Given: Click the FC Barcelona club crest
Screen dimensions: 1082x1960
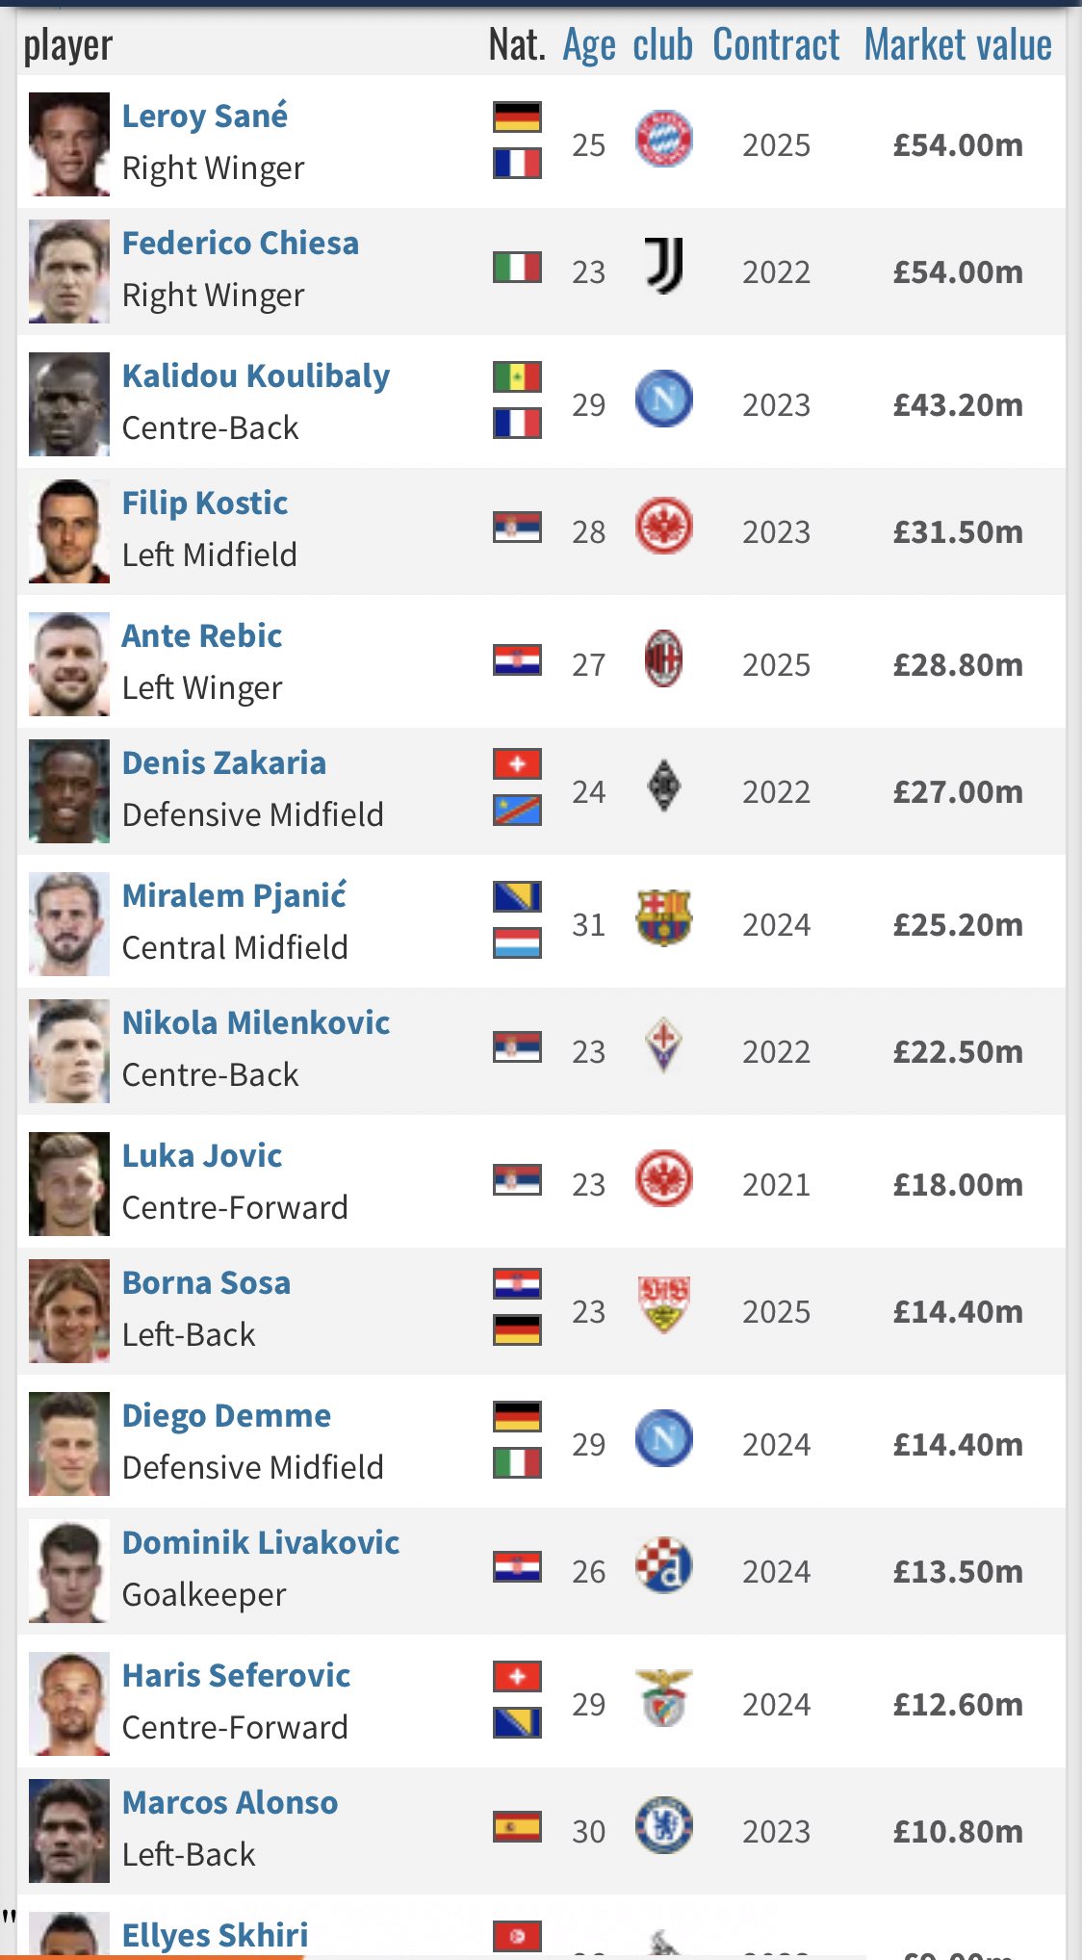Looking at the screenshot, I should point(664,917).
